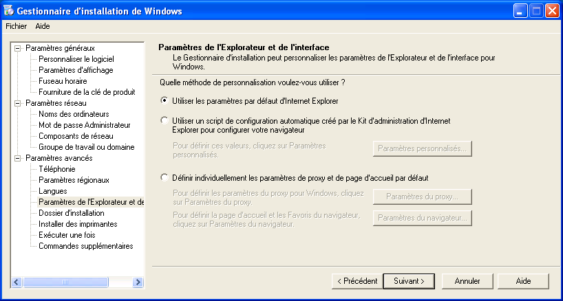Click Paramètres du proxy button
This screenshot has width=563, height=301.
pyautogui.click(x=423, y=197)
